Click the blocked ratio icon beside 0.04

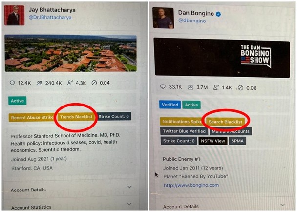tap(94, 83)
